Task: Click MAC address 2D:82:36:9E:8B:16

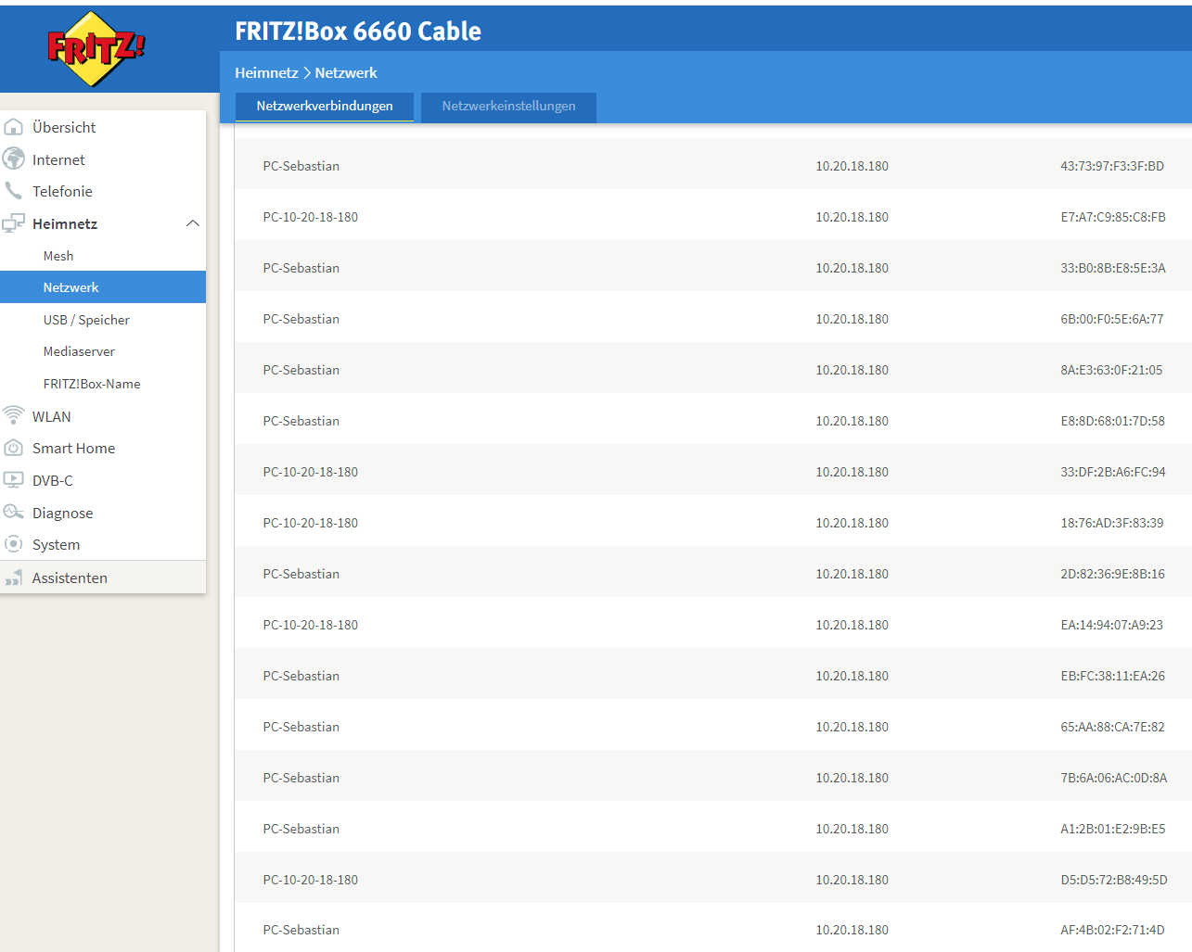Action: [1113, 574]
